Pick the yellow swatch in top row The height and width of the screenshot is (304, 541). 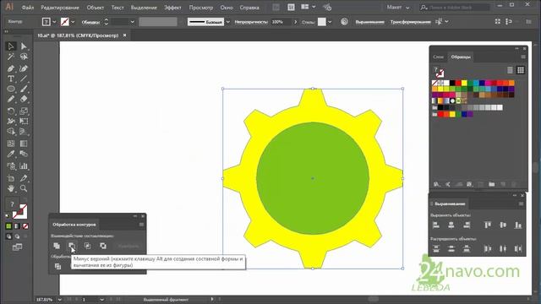click(464, 83)
